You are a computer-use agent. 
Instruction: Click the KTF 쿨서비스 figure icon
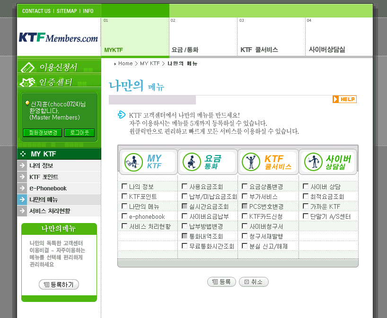pos(251,162)
